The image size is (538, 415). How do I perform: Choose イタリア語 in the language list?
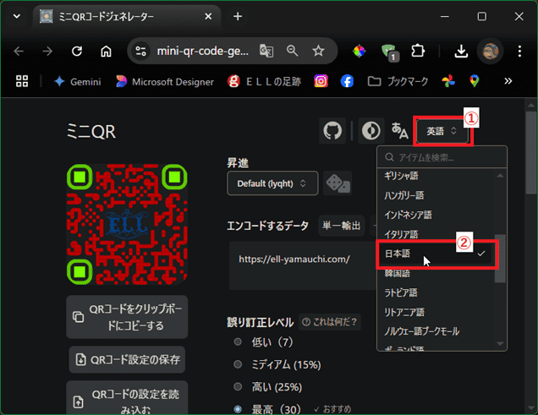(402, 234)
